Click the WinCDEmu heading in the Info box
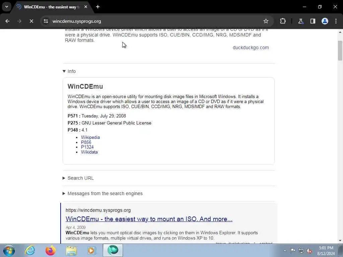The image size is (343, 257). [x=85, y=86]
